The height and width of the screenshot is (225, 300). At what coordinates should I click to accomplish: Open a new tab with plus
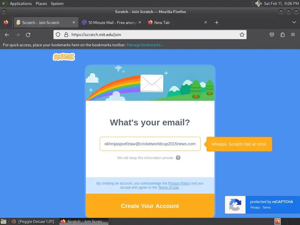tap(217, 23)
